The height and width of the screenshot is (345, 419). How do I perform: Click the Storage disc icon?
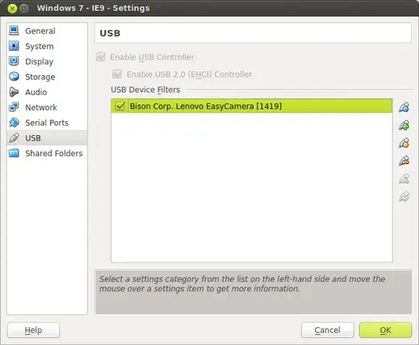pos(14,76)
